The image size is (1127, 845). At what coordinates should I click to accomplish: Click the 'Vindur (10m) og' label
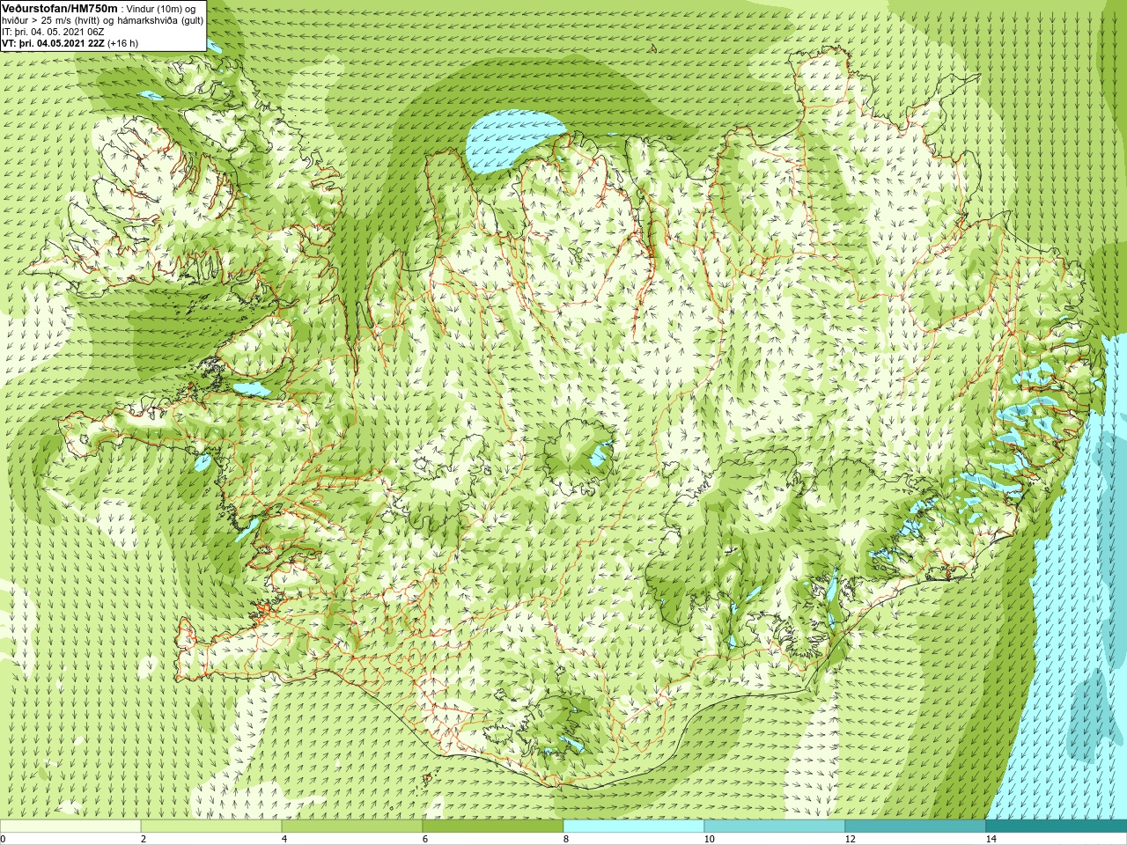coord(162,9)
